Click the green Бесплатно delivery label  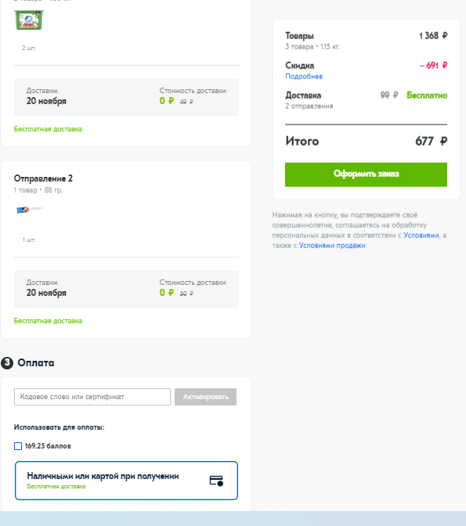(x=427, y=95)
